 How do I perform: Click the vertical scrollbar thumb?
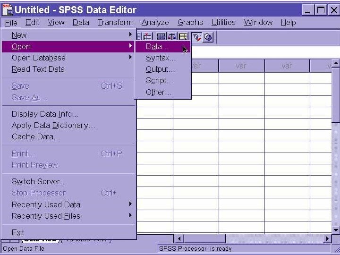[336, 95]
